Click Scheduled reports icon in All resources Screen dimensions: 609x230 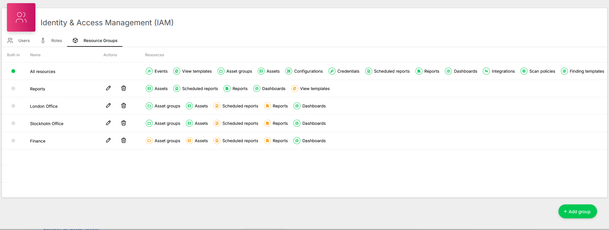coord(369,71)
